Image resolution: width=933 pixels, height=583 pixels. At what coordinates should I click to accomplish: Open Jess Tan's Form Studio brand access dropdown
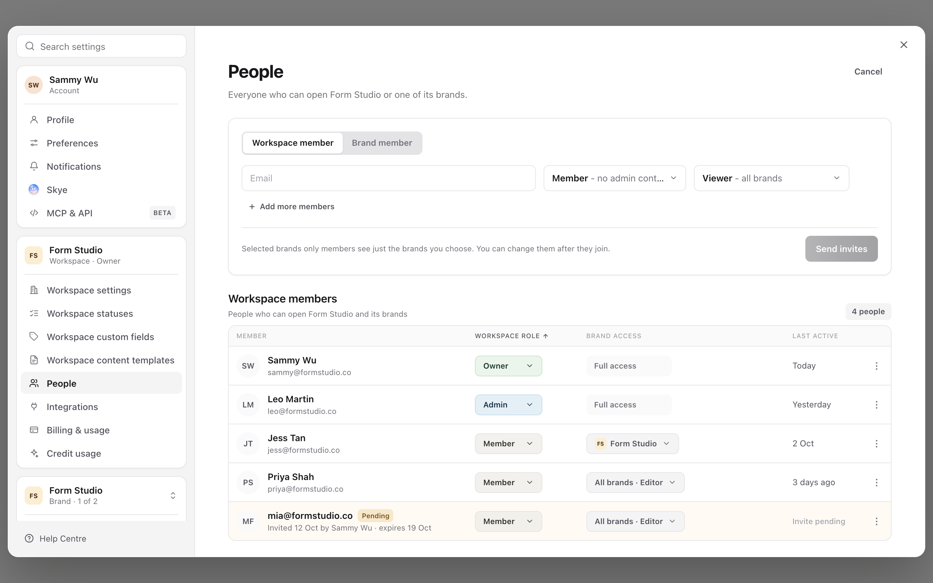pyautogui.click(x=632, y=443)
